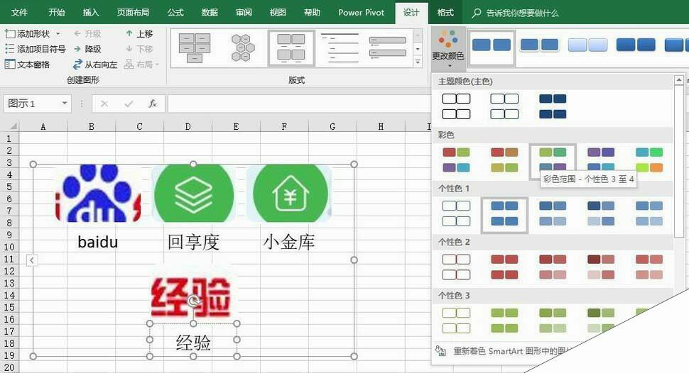This screenshot has height=373, width=689.
Task: Click the select-all corner triangle
Action: [x=12, y=126]
